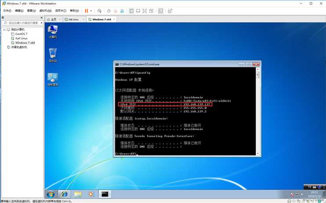Open the 查看(V) menu
The height and width of the screenshot is (203, 326).
[x=31, y=11]
